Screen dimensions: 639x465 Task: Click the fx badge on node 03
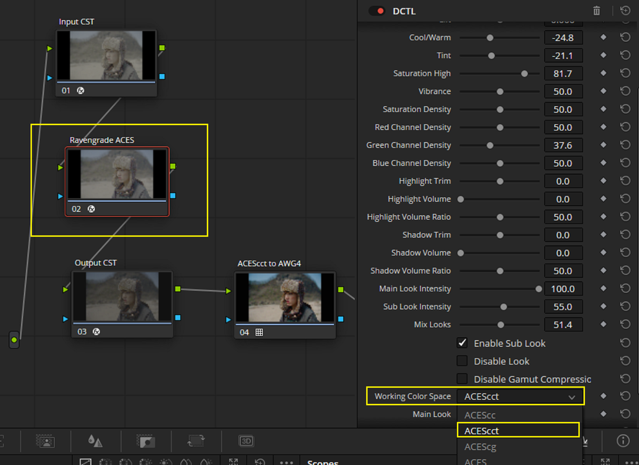(x=97, y=332)
